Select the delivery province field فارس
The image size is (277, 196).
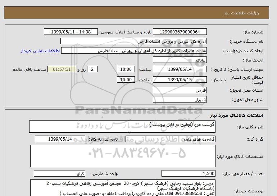(180, 90)
